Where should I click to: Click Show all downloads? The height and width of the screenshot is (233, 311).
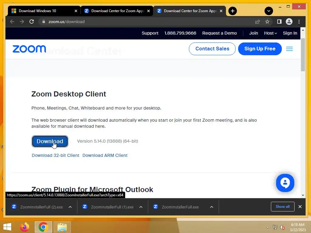click(x=282, y=207)
